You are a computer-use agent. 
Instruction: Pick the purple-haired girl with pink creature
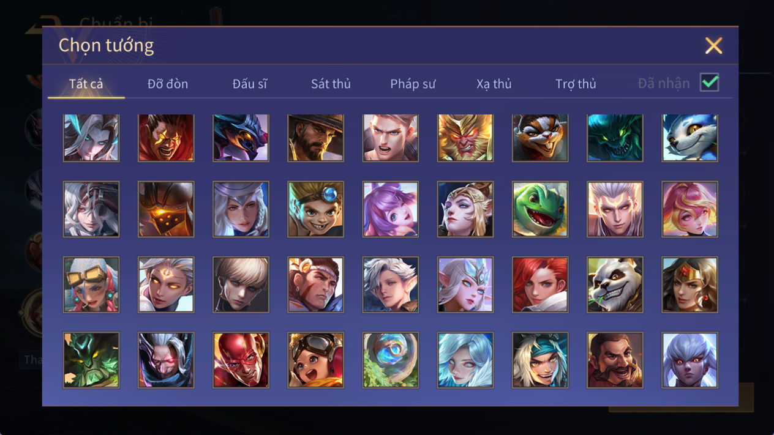pos(391,209)
